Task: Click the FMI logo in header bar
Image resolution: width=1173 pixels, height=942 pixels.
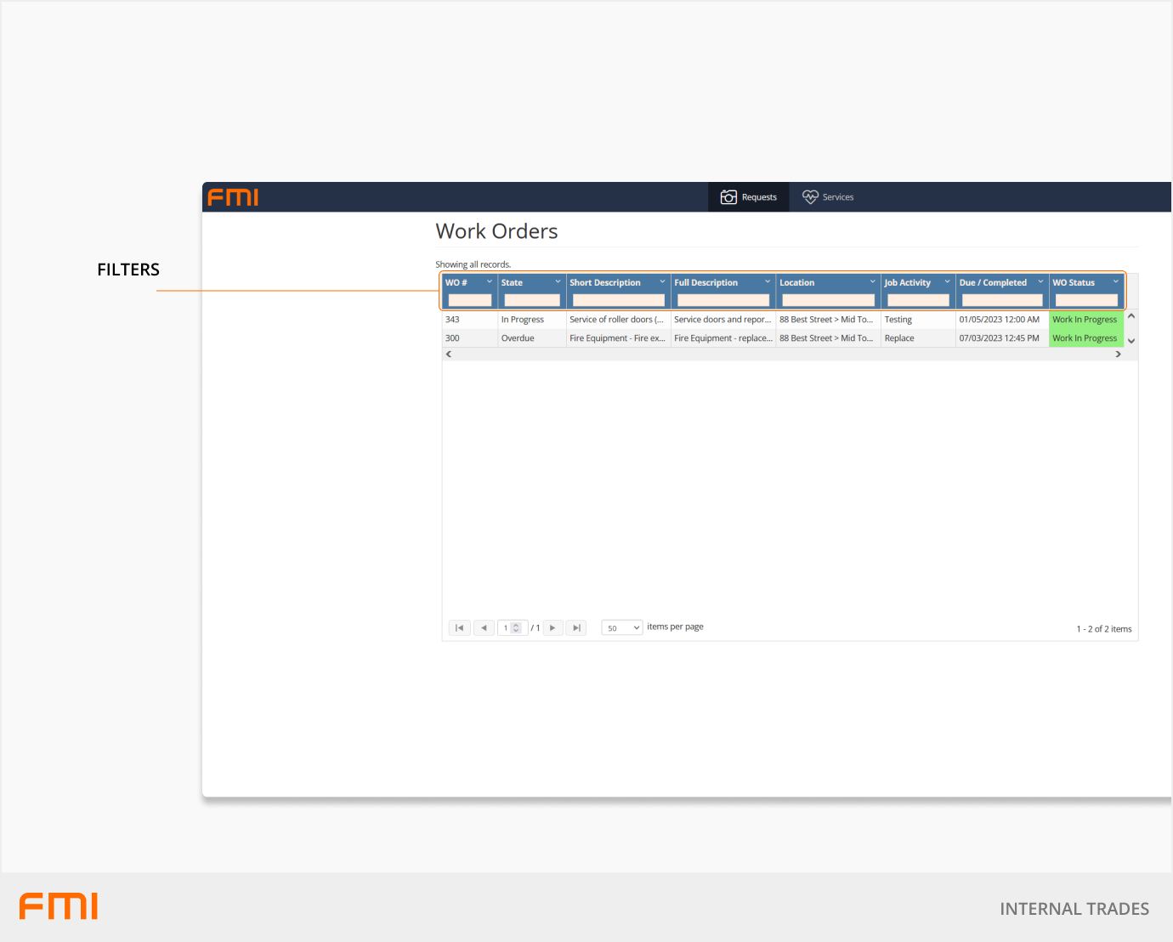Action: pos(233,197)
